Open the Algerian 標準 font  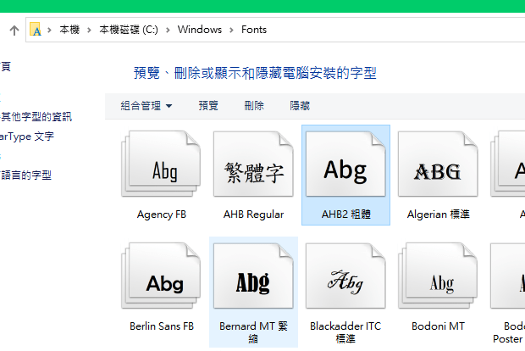tap(437, 171)
